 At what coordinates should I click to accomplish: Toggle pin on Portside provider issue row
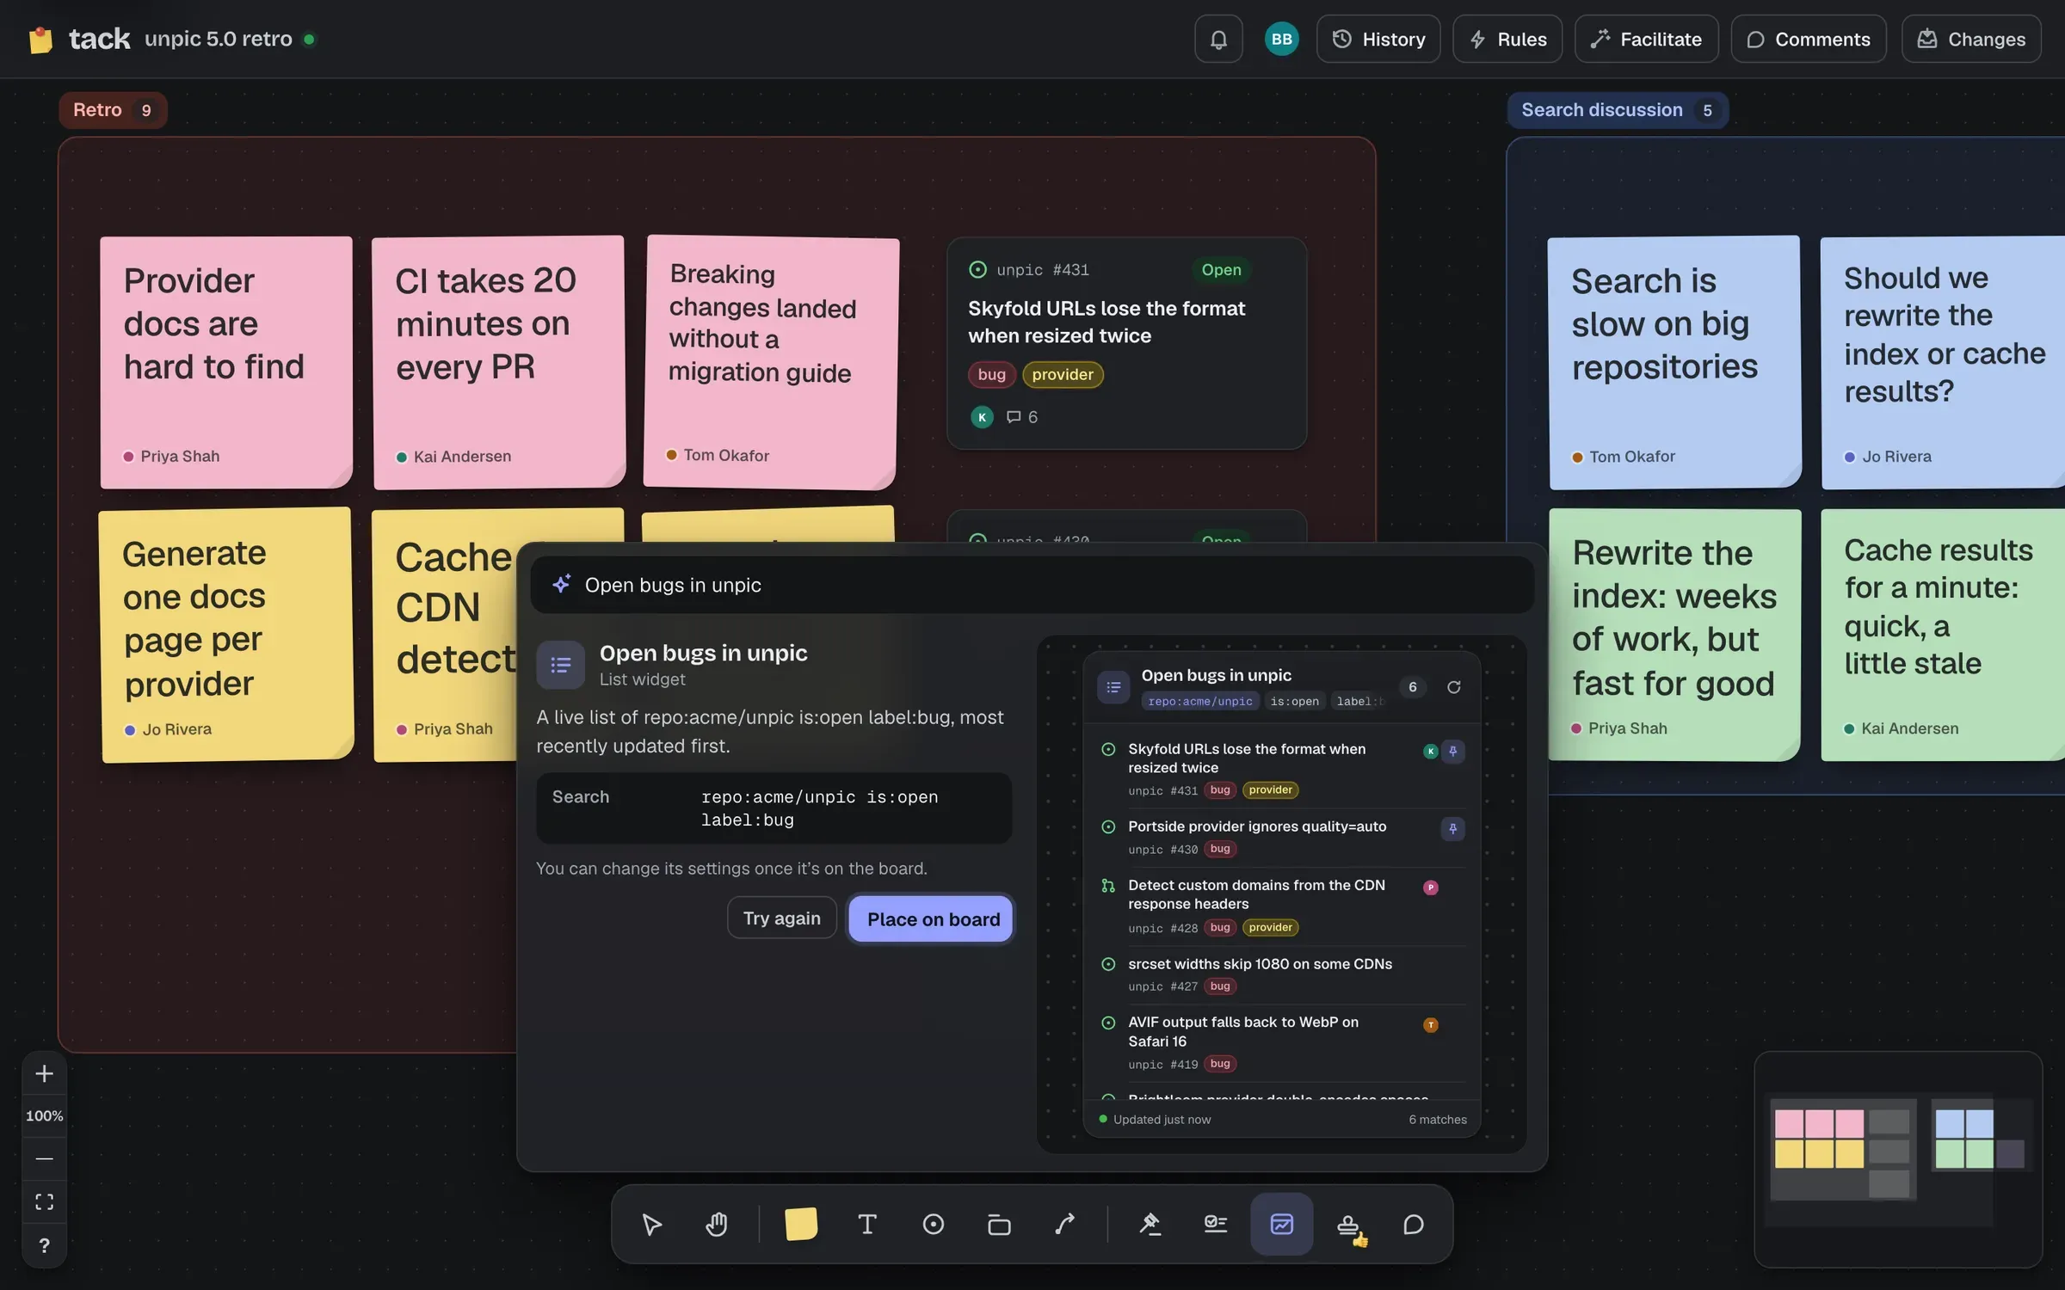pos(1453,828)
